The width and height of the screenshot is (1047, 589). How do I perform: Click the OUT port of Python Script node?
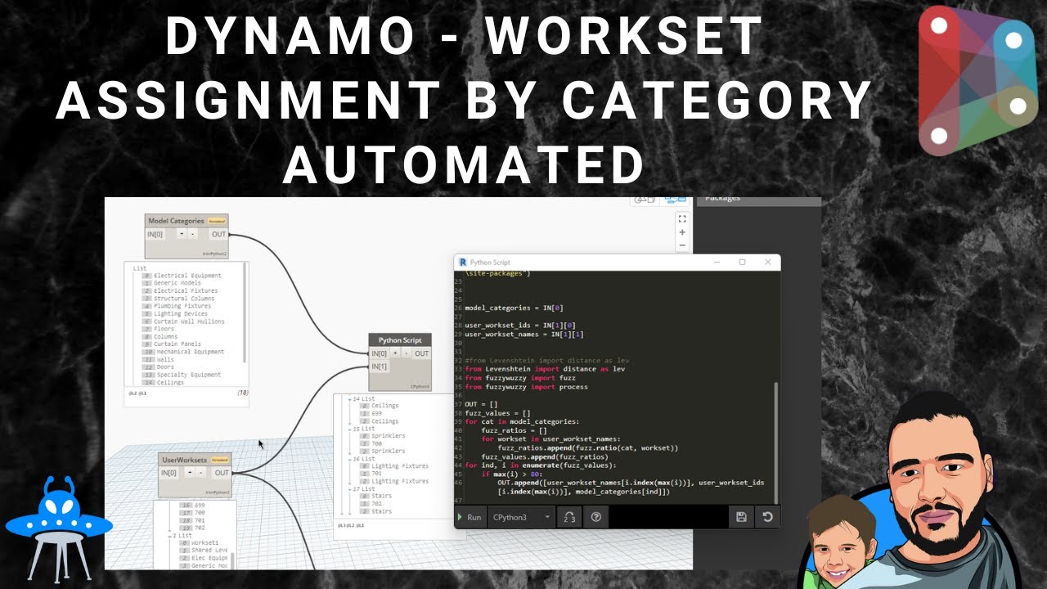(x=421, y=353)
